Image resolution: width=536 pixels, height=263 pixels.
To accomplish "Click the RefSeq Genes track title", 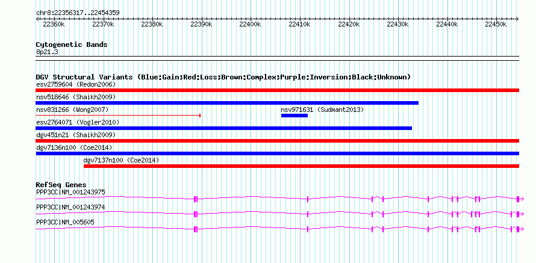I will pyautogui.click(x=61, y=185).
